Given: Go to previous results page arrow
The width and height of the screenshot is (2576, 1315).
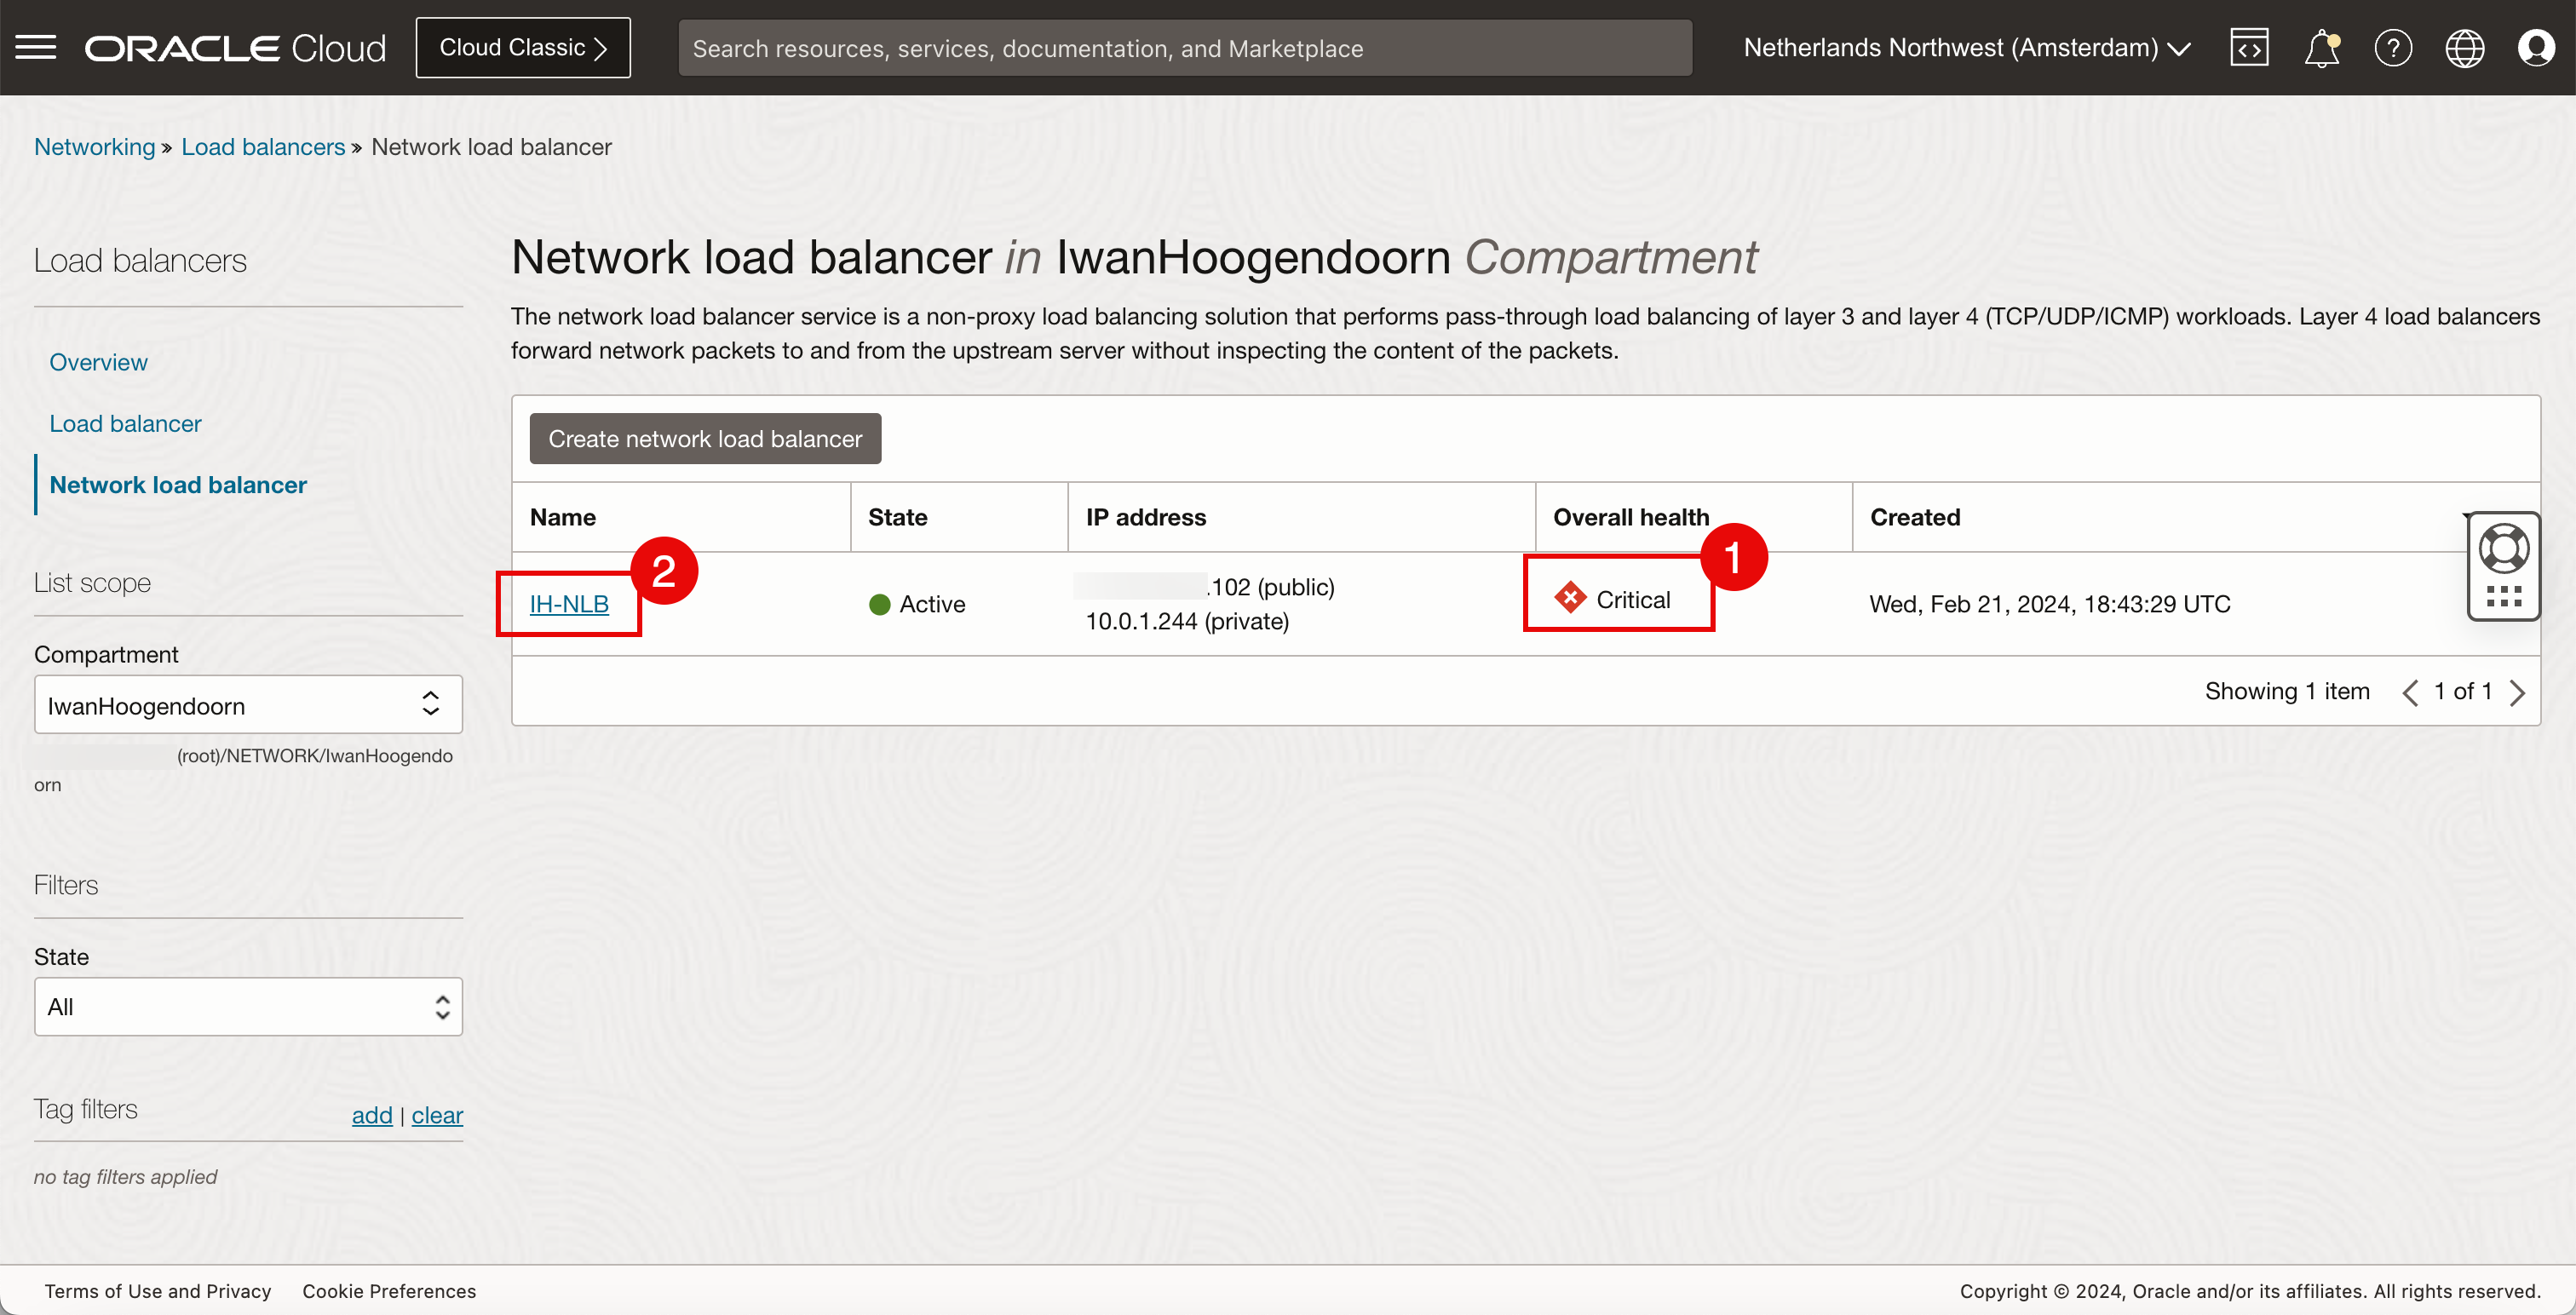Looking at the screenshot, I should pyautogui.click(x=2410, y=692).
